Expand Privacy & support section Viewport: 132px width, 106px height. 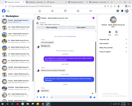point(113,52)
